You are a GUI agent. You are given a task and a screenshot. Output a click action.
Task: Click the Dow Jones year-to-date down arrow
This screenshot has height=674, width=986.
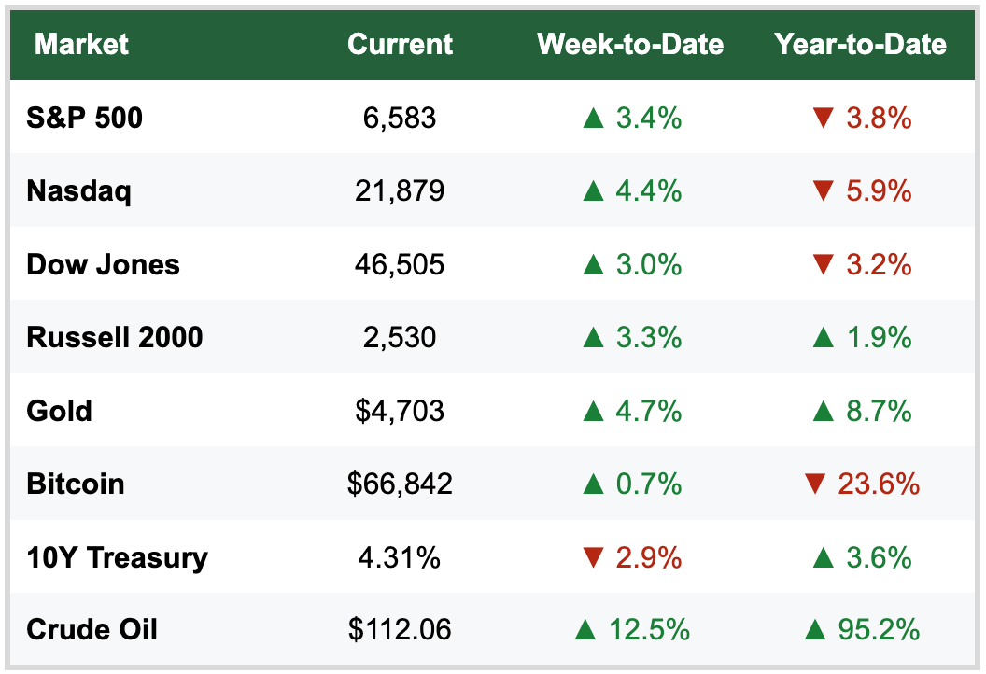(823, 264)
